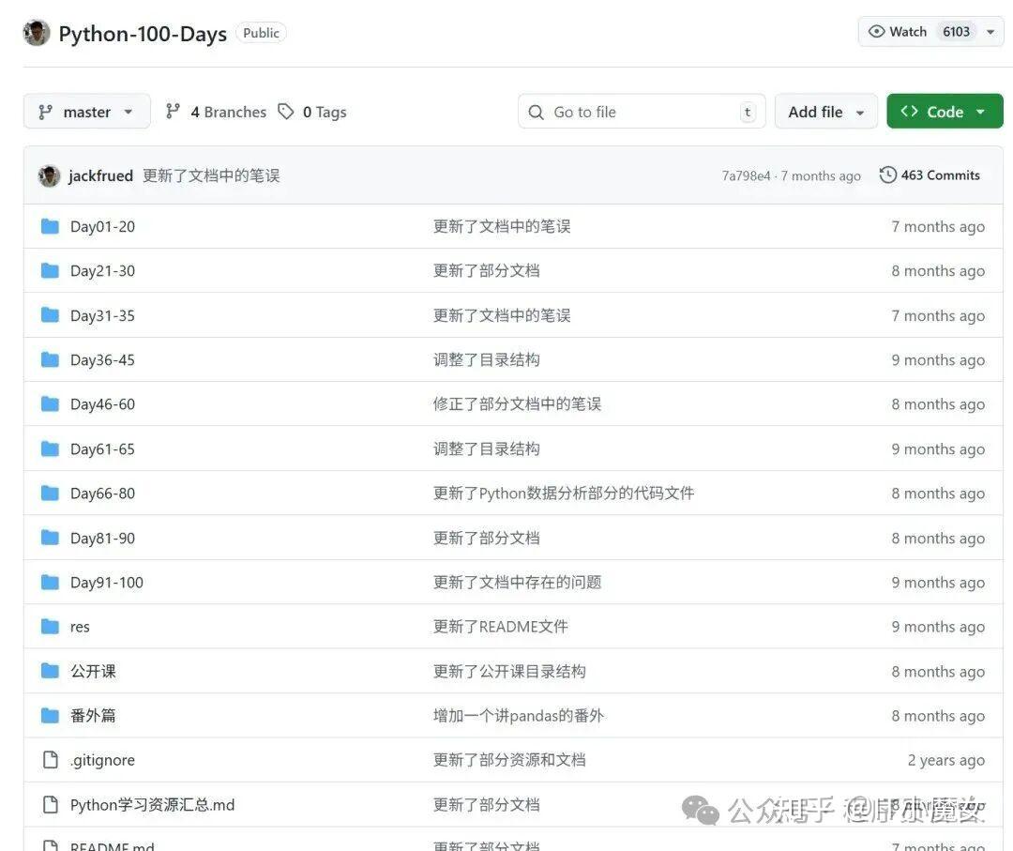
Task: Open the Day01-20 folder icon
Action: [50, 225]
